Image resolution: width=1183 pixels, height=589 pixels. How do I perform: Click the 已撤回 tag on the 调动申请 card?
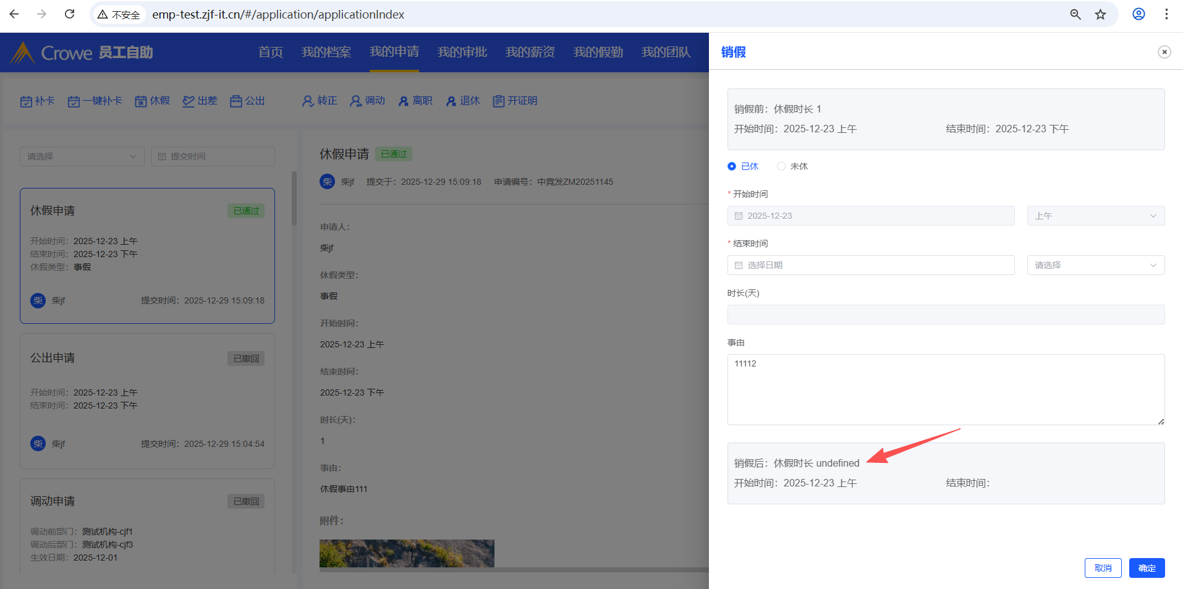point(246,501)
